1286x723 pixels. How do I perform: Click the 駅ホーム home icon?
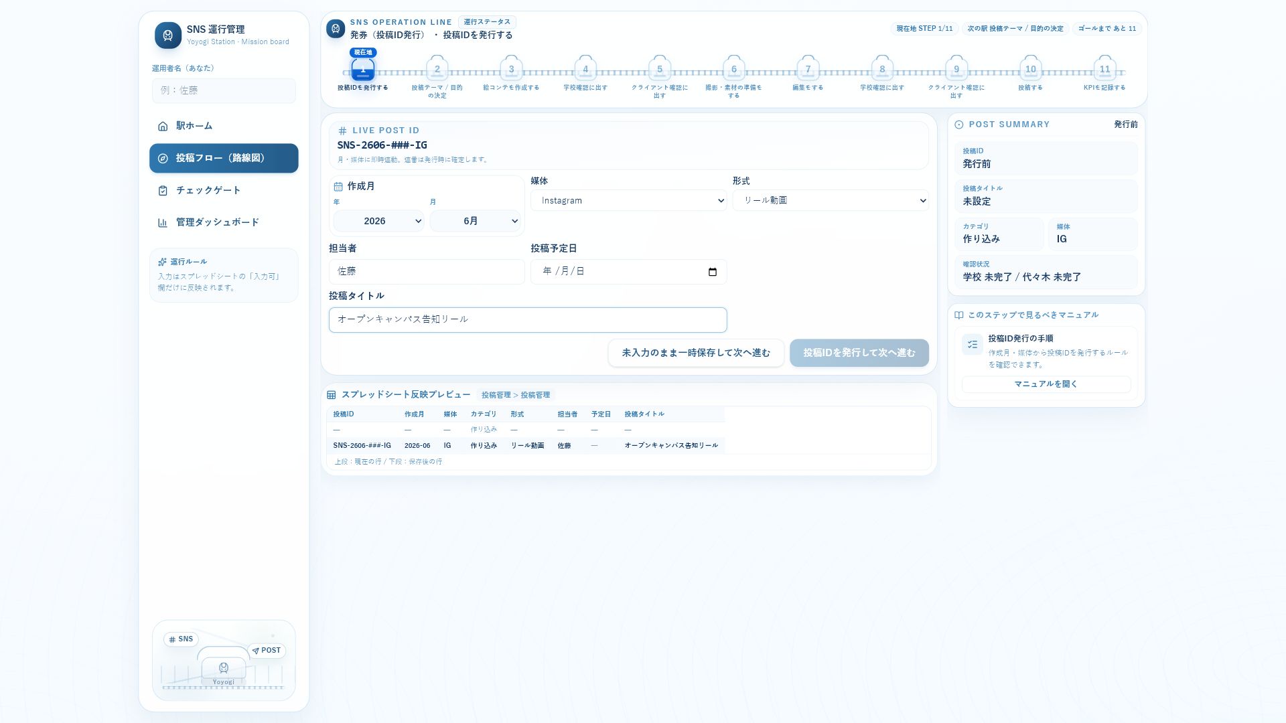click(x=163, y=126)
